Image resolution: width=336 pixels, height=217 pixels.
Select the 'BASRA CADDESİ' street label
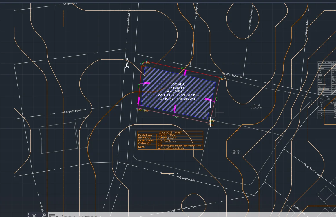(x=128, y=21)
